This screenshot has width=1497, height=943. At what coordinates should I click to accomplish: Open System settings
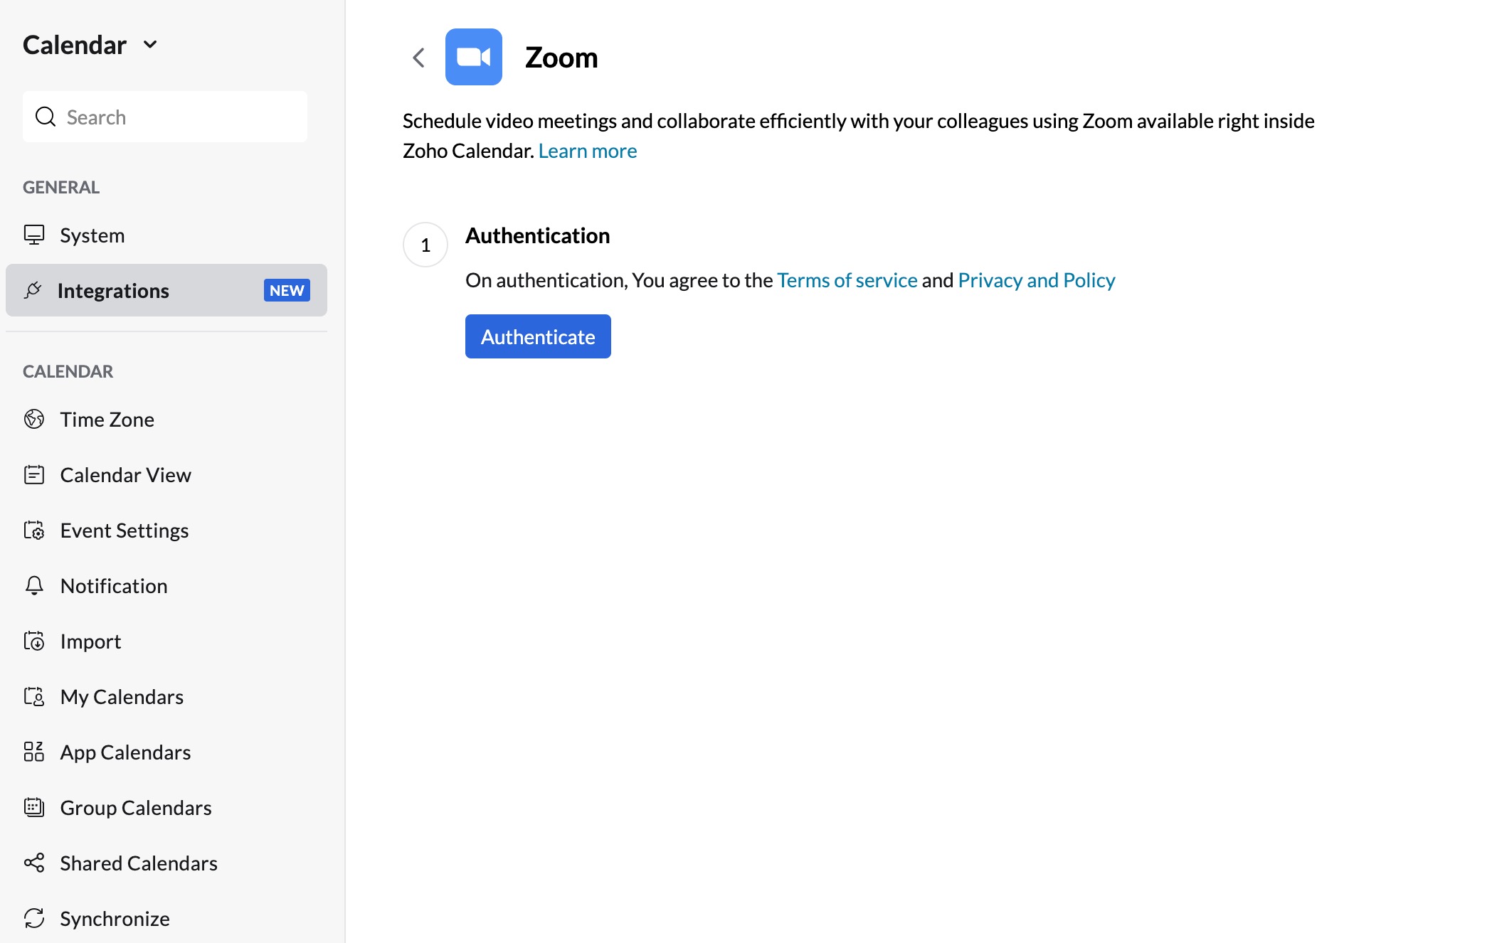pyautogui.click(x=166, y=235)
